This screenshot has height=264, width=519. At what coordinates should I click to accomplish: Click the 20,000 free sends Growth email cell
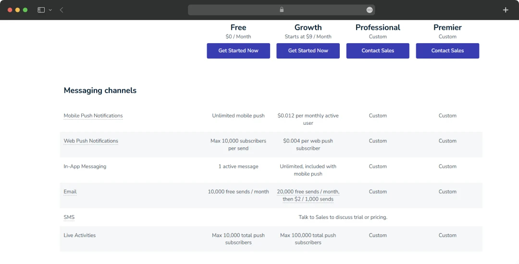[x=308, y=195]
